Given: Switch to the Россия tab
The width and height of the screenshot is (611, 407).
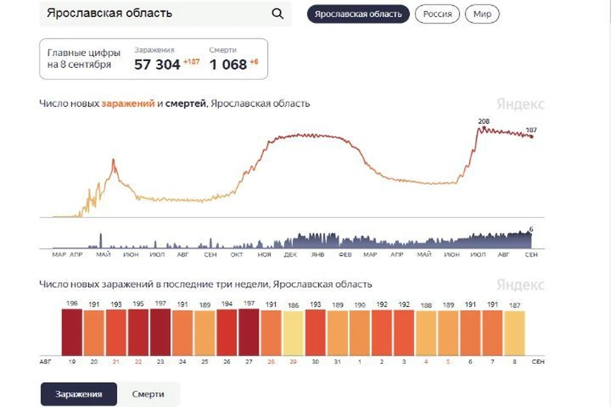Looking at the screenshot, I should (x=437, y=14).
